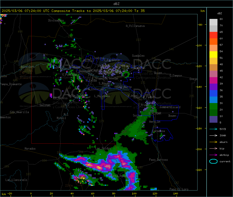
Task: Click the G_ALVEAR city label
Action: (x=155, y=113)
